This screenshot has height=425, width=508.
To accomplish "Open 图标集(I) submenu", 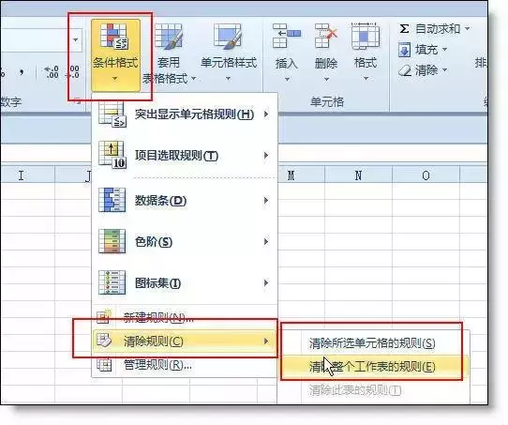I will point(185,283).
